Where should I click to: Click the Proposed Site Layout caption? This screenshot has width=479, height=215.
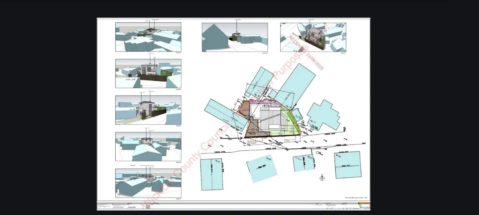(356, 198)
